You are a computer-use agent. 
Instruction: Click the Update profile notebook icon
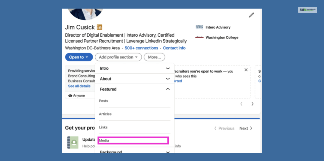click(73, 142)
